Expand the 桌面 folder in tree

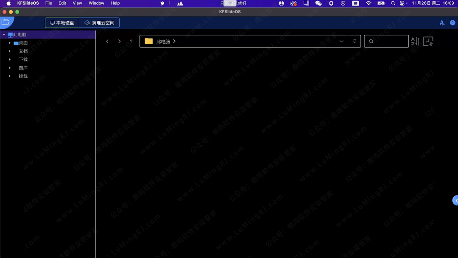pyautogui.click(x=10, y=43)
